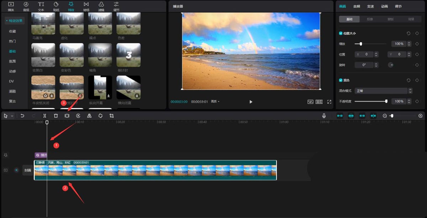
Task: Open the 变速 speed tab in inspector
Action: pyautogui.click(x=370, y=6)
